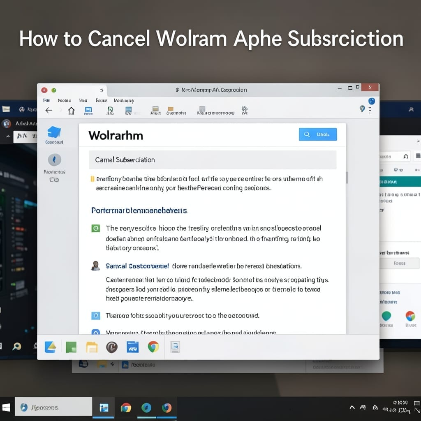Open the round brown dock app

point(112,347)
